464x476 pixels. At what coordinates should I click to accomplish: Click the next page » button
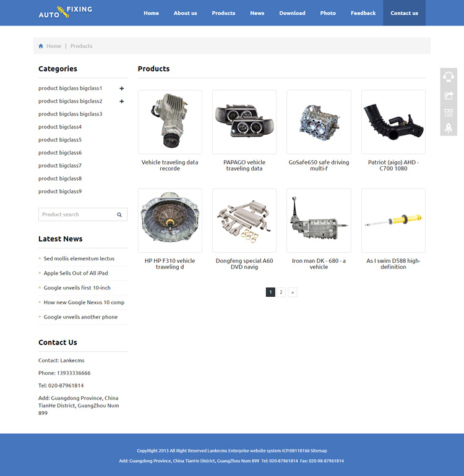(292, 292)
